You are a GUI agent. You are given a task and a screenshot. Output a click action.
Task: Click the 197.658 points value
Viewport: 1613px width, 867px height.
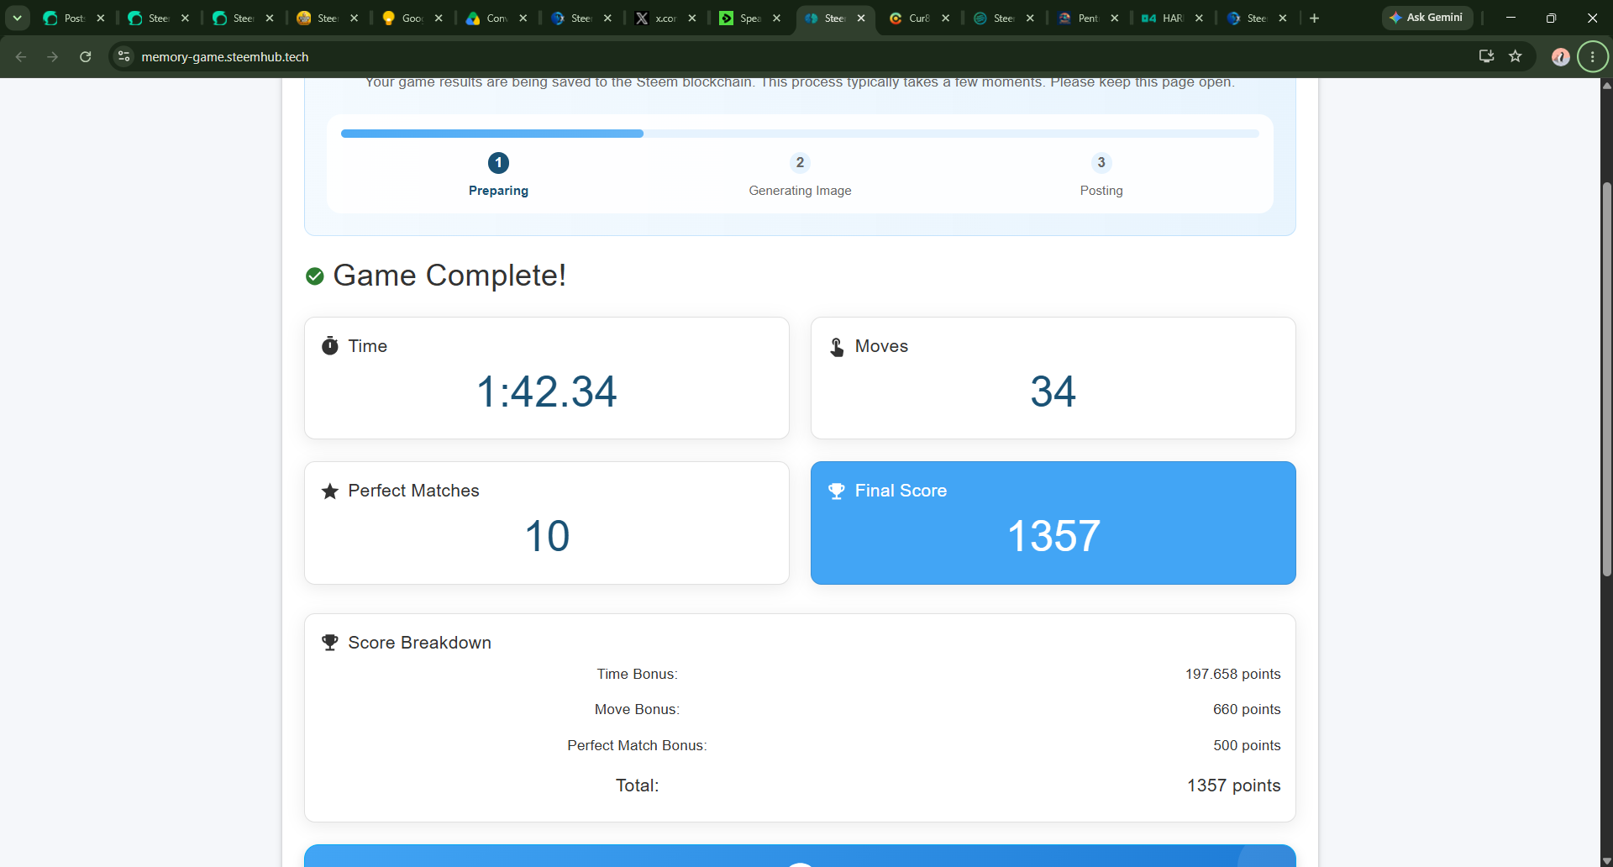tap(1232, 674)
